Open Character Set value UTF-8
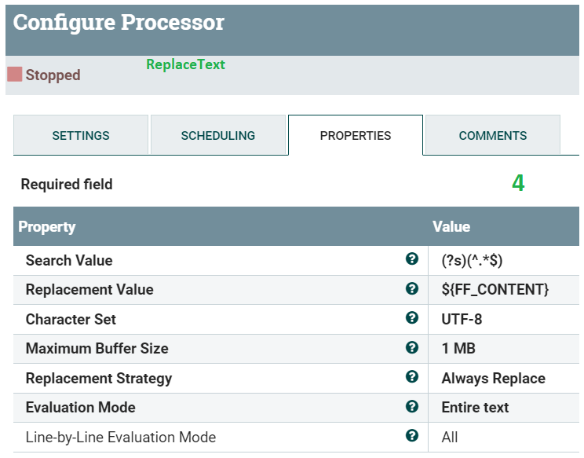584x458 pixels. (462, 319)
